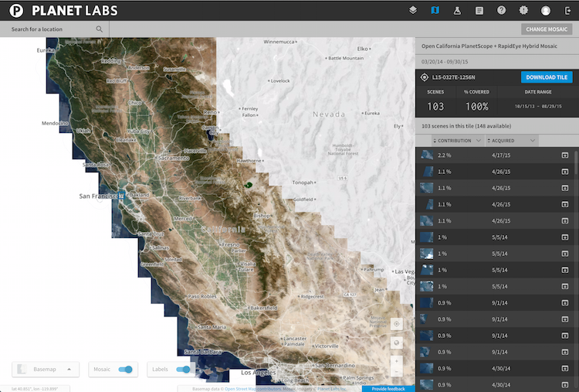Image resolution: width=579 pixels, height=392 pixels.
Task: Click the date range 03/20/14 - 09/30/15
Action: coord(445,62)
